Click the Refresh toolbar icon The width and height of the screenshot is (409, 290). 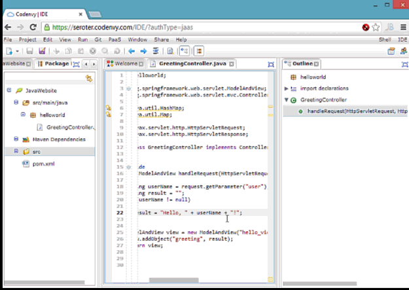[117, 51]
